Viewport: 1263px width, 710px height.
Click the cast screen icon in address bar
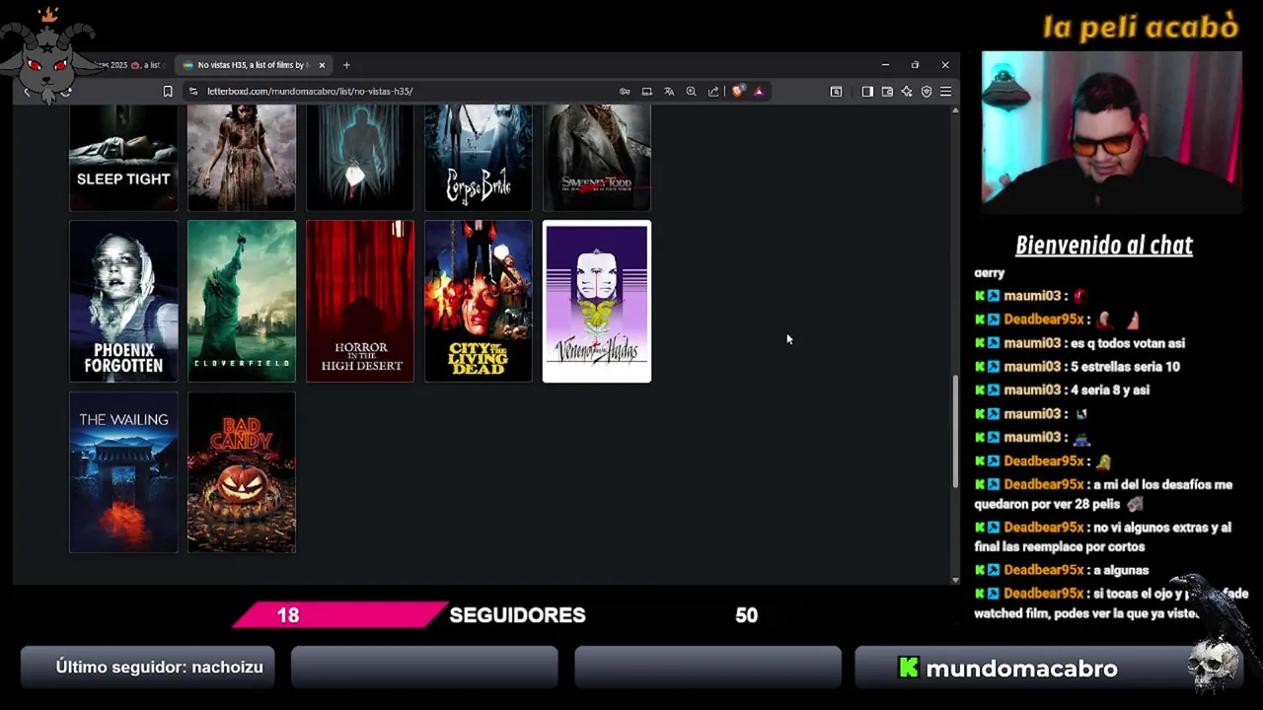646,92
